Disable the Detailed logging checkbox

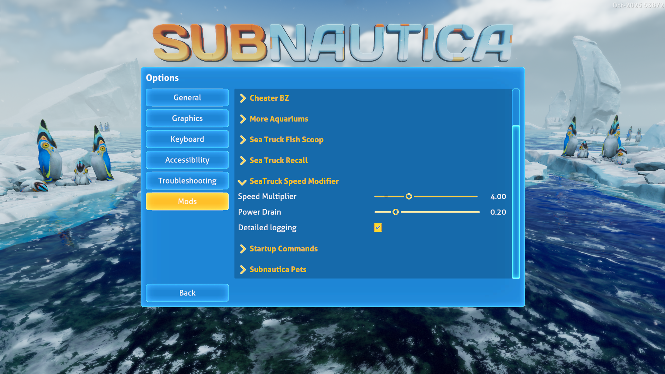(x=378, y=228)
